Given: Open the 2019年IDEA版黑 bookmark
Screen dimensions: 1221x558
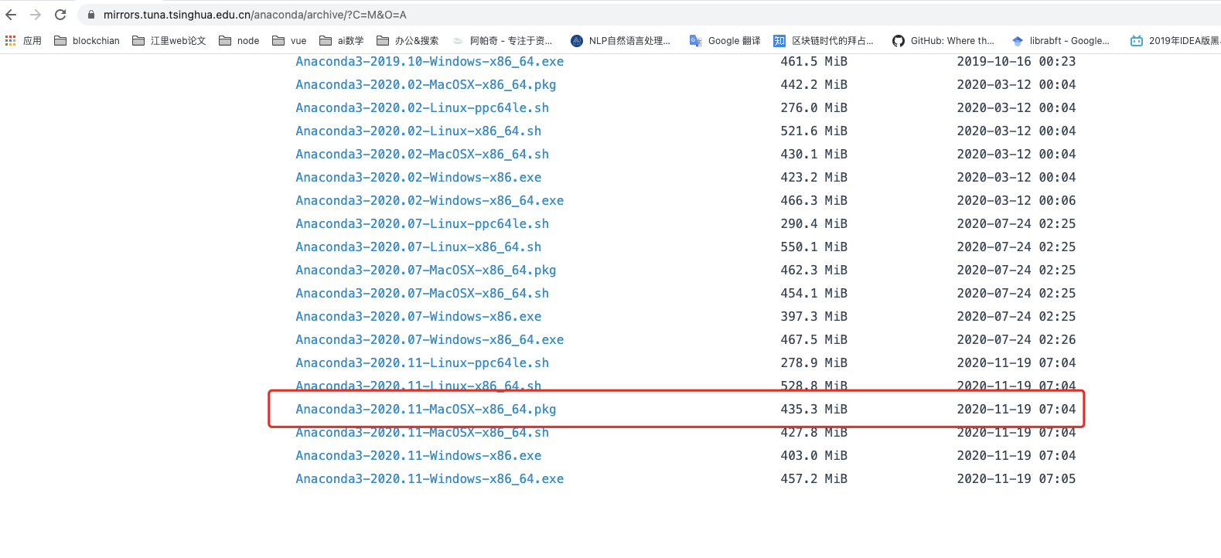Looking at the screenshot, I should tap(1175, 41).
